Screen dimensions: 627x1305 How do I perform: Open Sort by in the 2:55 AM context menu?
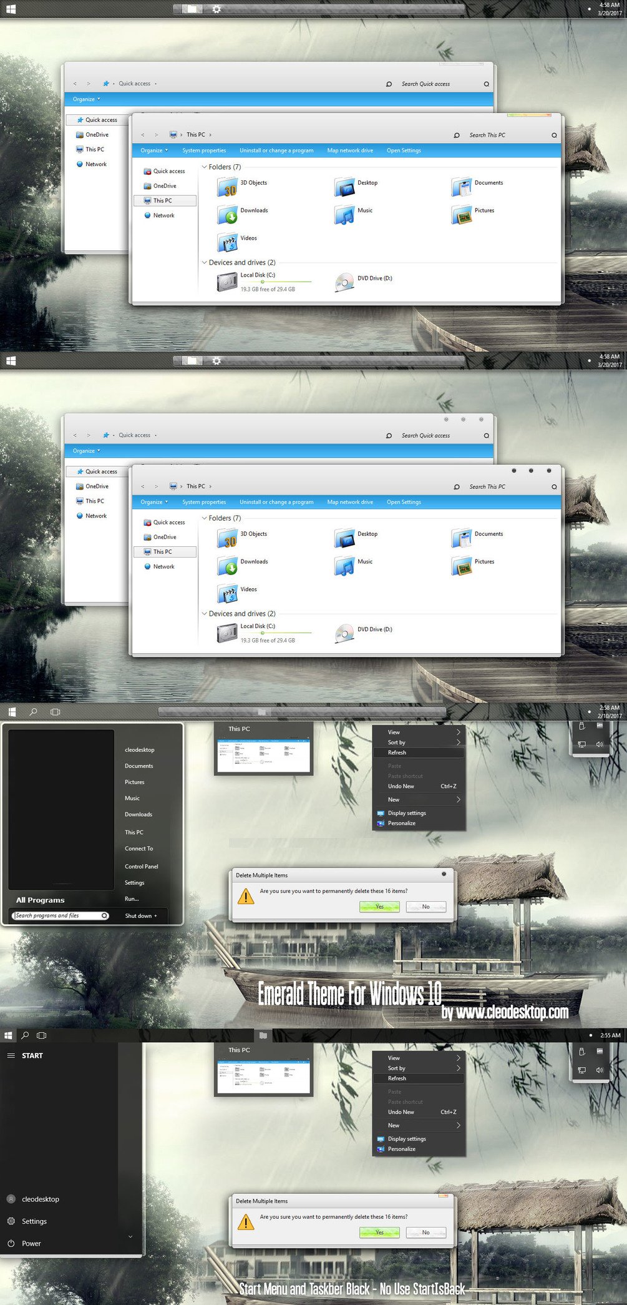point(419,1068)
